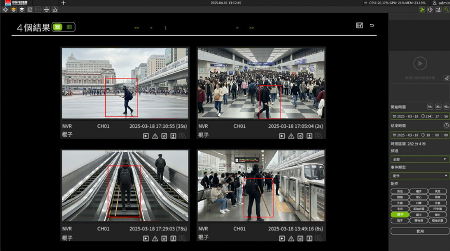This screenshot has height=251, width=450.
Task: Click the checklist icon beside the return arrow
Action: pyautogui.click(x=359, y=25)
